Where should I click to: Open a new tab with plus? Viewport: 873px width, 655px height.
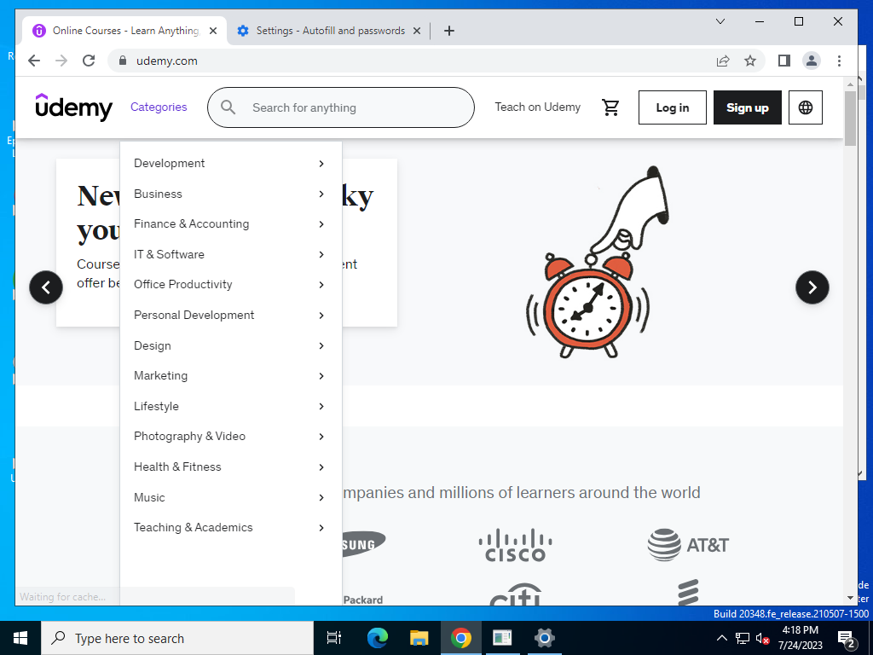tap(449, 31)
